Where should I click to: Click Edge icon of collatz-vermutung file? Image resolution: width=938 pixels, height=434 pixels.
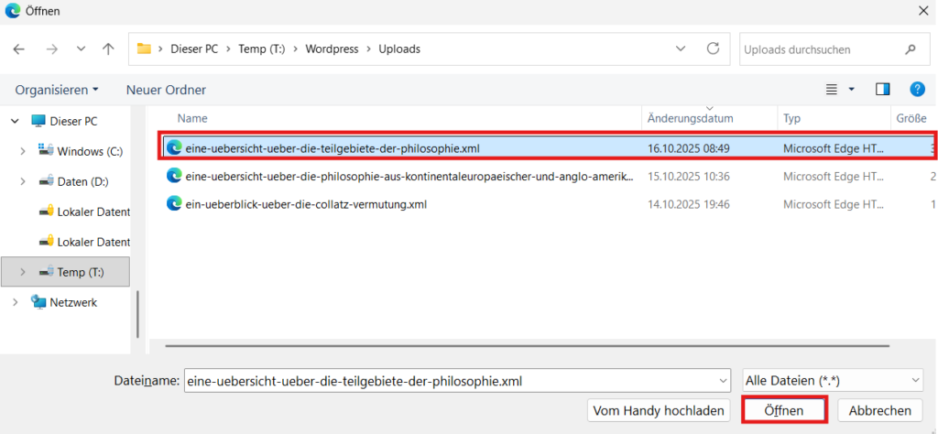pos(173,203)
